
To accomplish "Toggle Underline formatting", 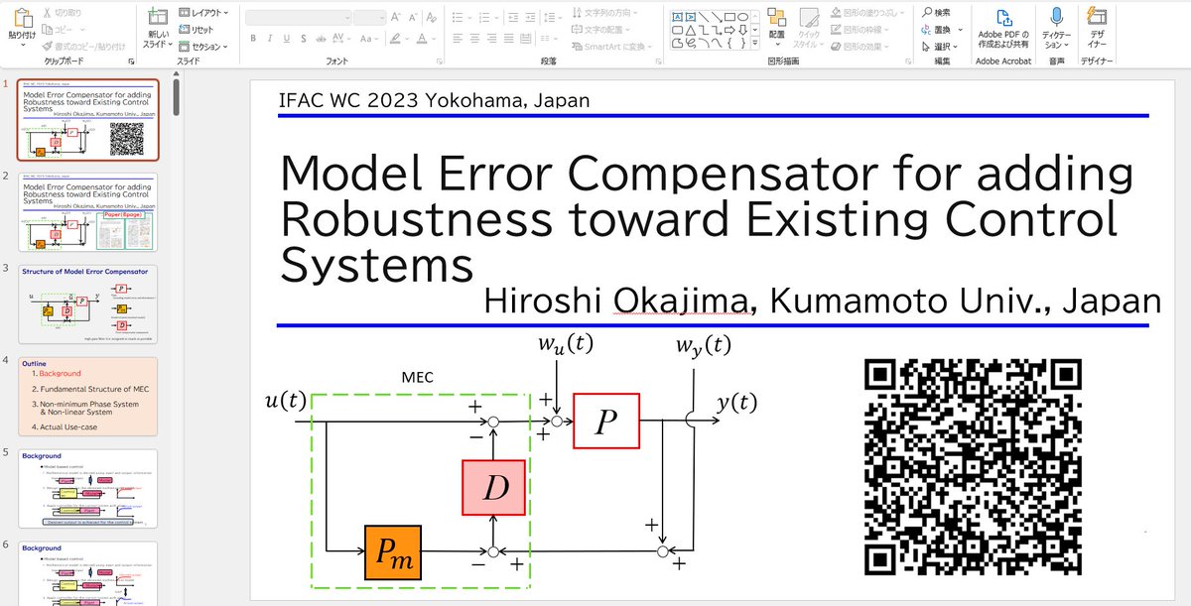I will pyautogui.click(x=287, y=38).
